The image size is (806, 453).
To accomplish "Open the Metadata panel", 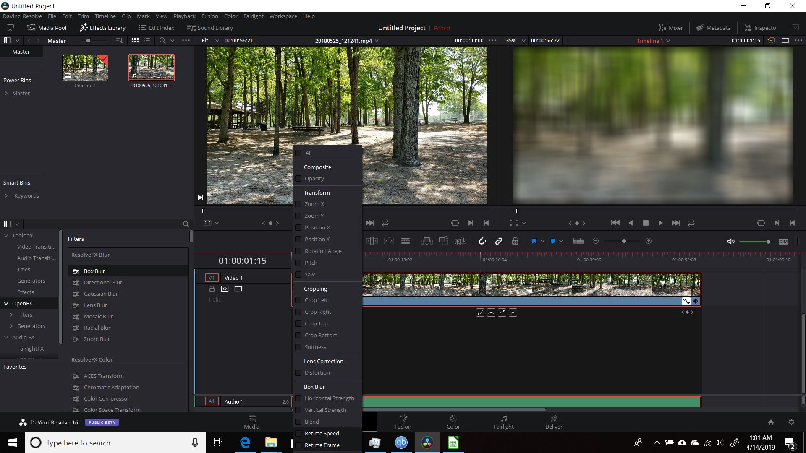I will pos(714,28).
